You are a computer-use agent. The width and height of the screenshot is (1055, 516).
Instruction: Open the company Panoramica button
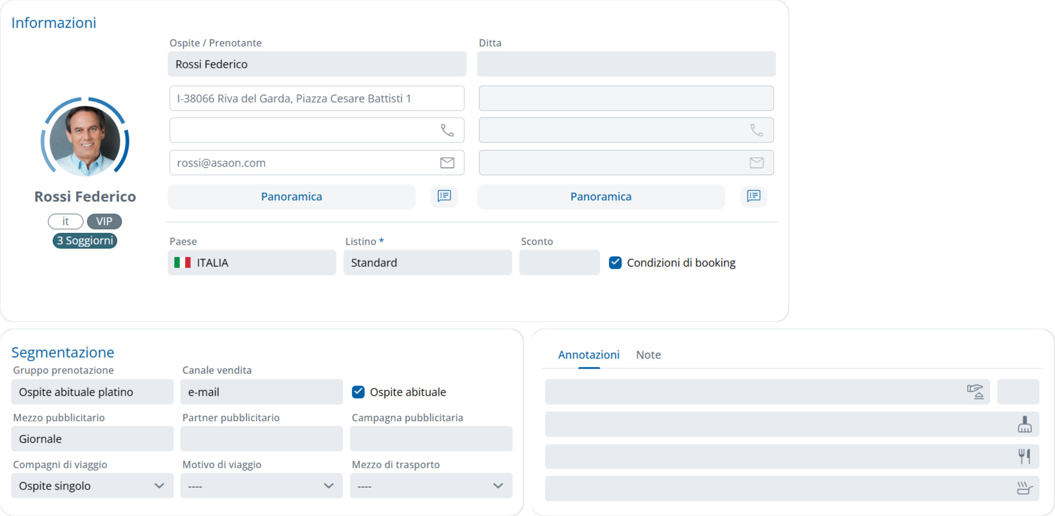pos(601,197)
